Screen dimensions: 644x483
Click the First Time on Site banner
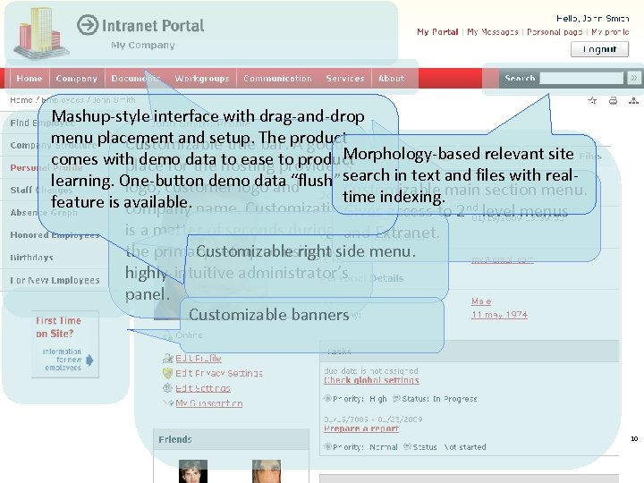pos(65,344)
